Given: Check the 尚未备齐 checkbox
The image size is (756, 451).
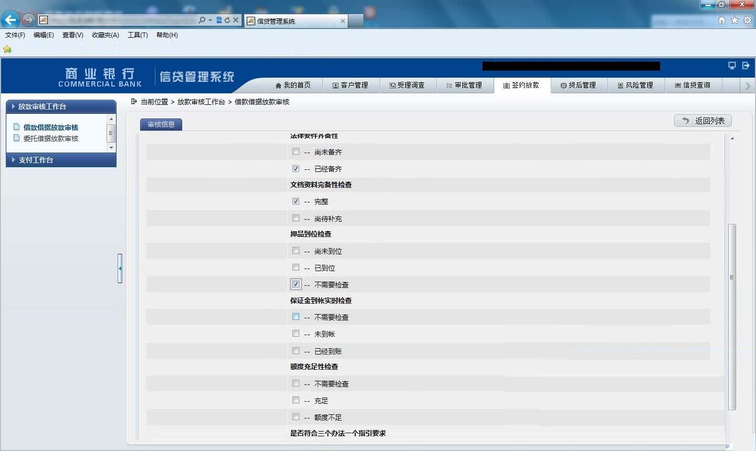Looking at the screenshot, I should coord(296,152).
